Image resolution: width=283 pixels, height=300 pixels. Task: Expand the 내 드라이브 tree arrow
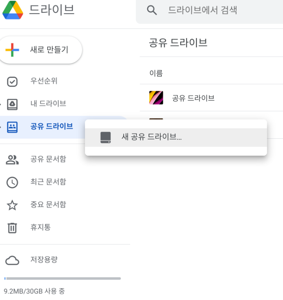[x=1, y=105]
